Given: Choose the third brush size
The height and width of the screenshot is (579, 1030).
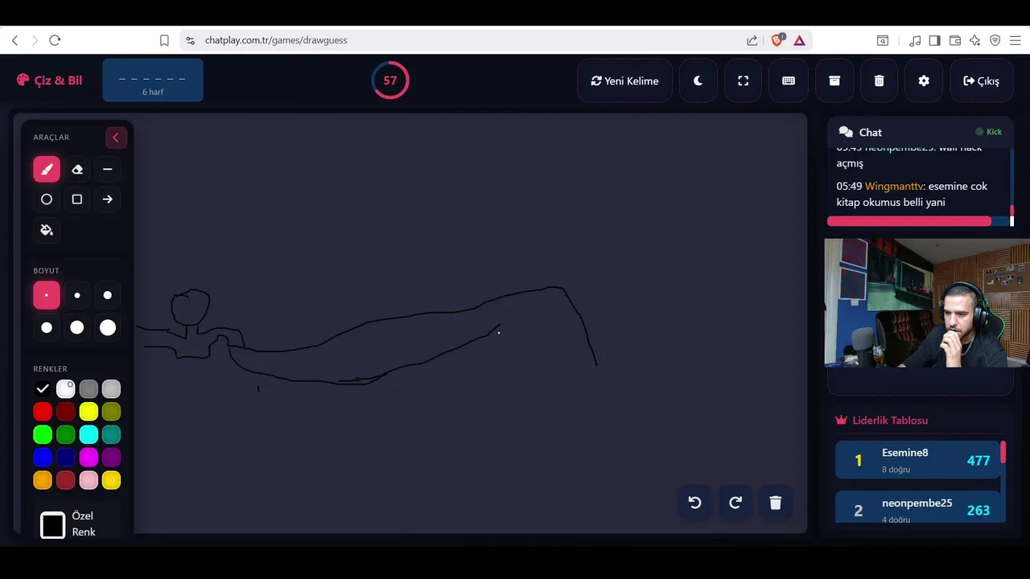Looking at the screenshot, I should pyautogui.click(x=108, y=295).
